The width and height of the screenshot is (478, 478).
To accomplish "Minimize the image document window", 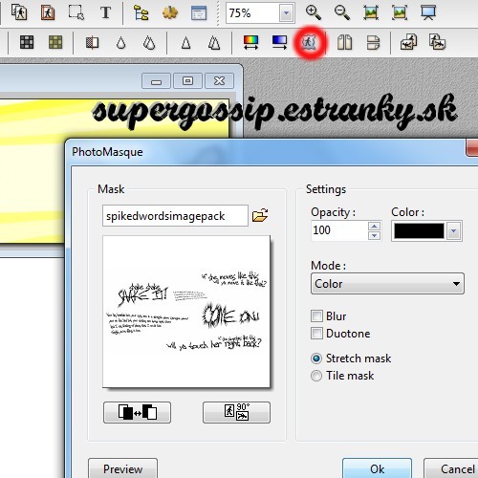I will pyautogui.click(x=156, y=81).
